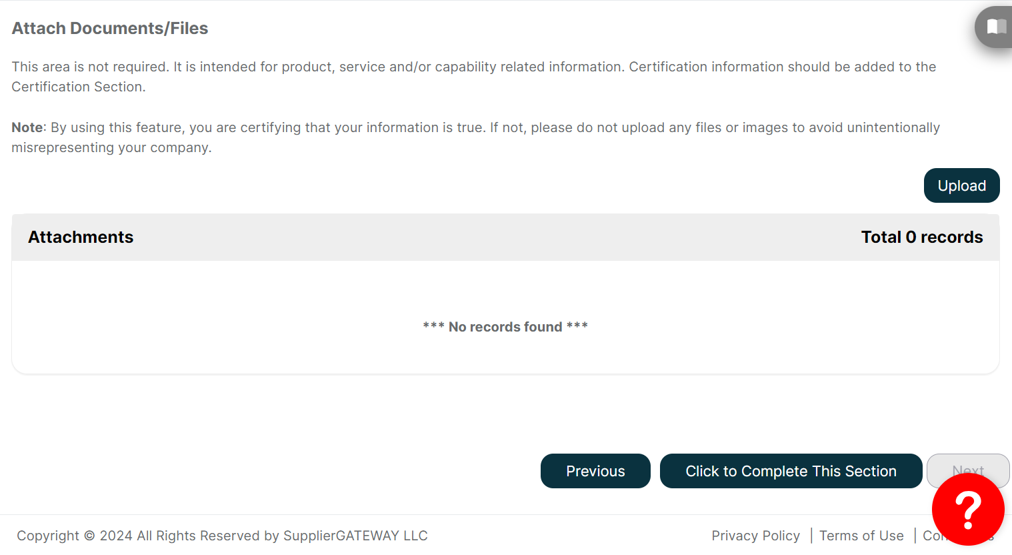Image resolution: width=1012 pixels, height=555 pixels.
Task: Click the No records found message
Action: (x=505, y=327)
